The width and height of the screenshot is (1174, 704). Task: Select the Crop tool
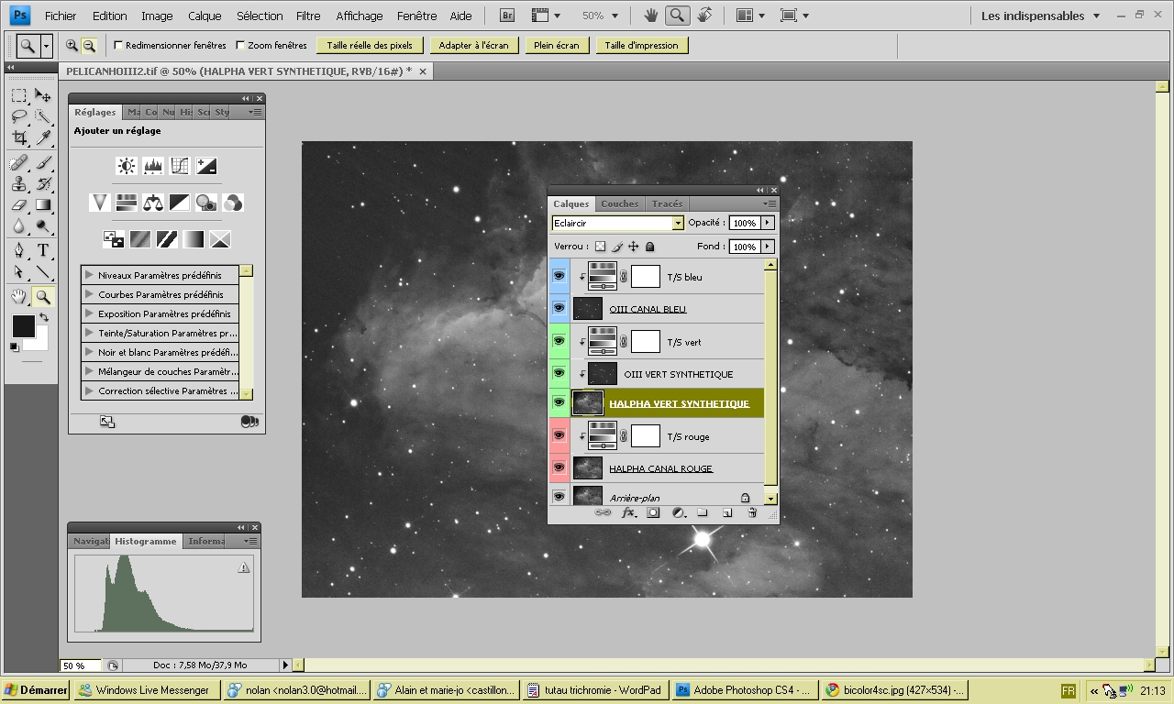pos(18,138)
